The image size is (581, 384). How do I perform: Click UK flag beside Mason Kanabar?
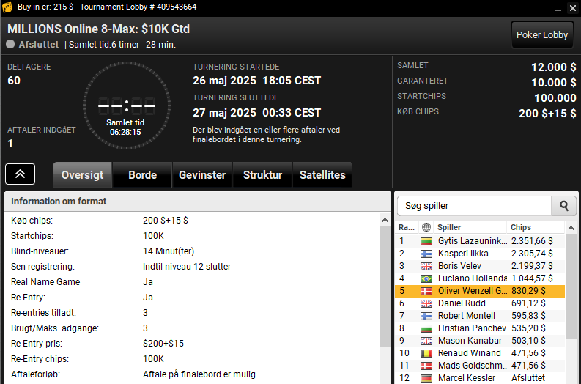(x=426, y=341)
